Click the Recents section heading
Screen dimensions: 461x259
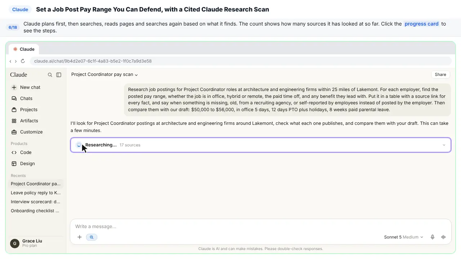(18, 176)
